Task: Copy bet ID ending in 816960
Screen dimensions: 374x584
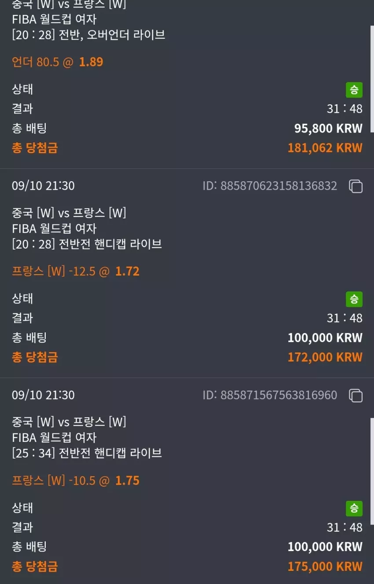Action: coord(356,395)
